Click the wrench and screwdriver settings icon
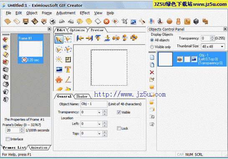 pyautogui.click(x=142, y=22)
